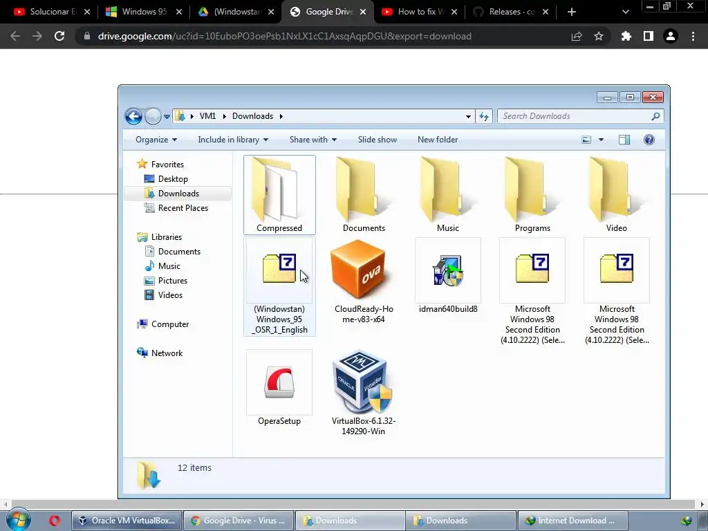Click the New folder button
The height and width of the screenshot is (531, 708).
click(438, 140)
